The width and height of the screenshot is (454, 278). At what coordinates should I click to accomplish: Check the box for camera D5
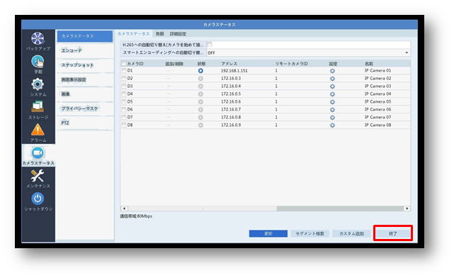(124, 101)
